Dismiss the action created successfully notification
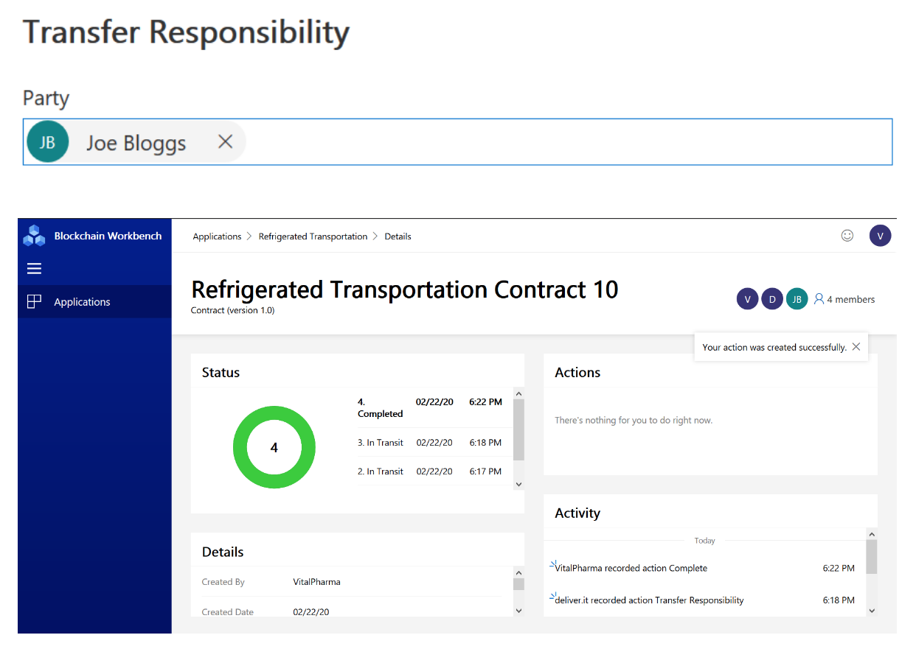 [x=856, y=347]
